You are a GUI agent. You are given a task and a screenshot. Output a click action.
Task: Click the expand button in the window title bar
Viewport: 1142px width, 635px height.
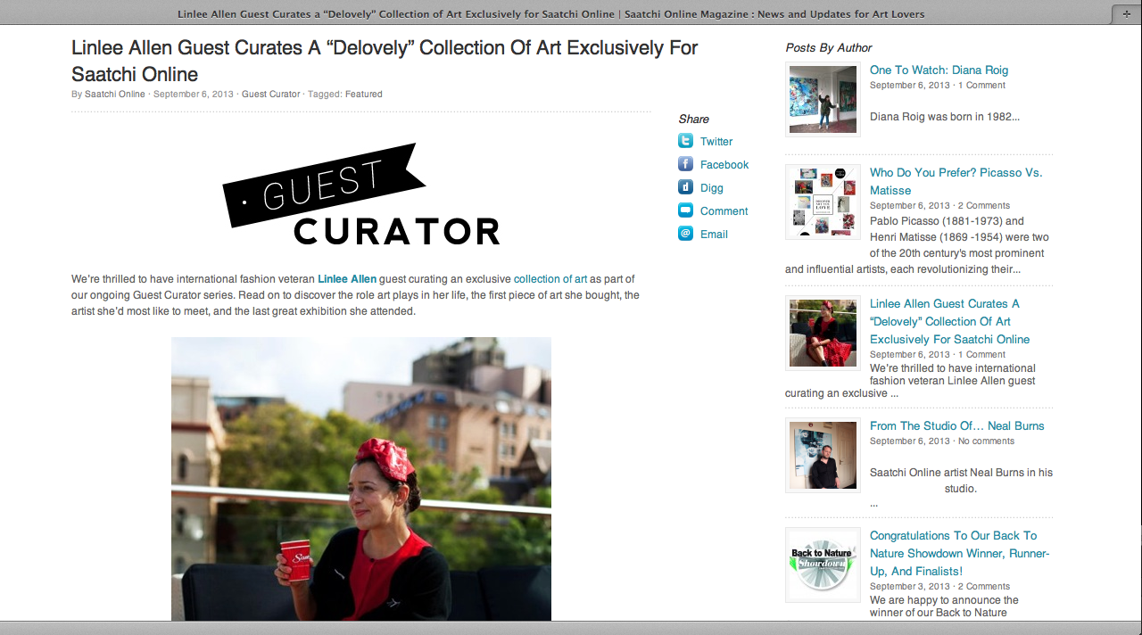(1126, 14)
